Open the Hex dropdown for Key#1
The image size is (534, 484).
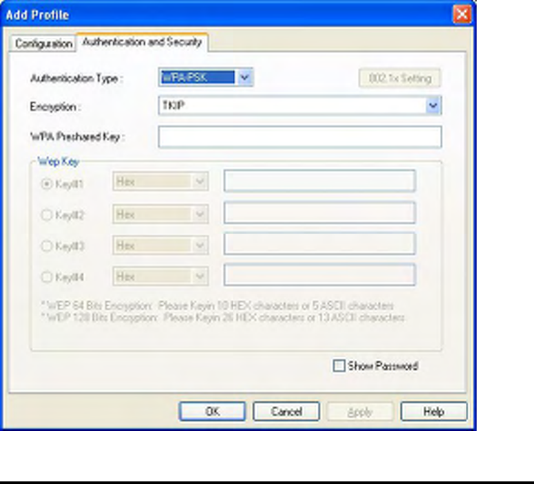pos(161,182)
